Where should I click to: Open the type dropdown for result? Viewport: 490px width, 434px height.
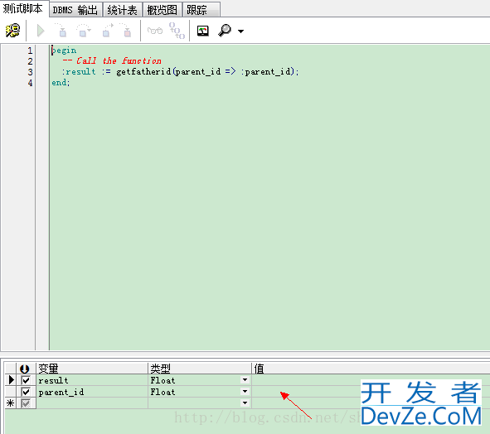tap(245, 380)
